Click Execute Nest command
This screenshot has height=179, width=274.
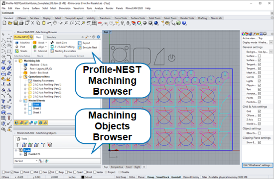click(88, 47)
